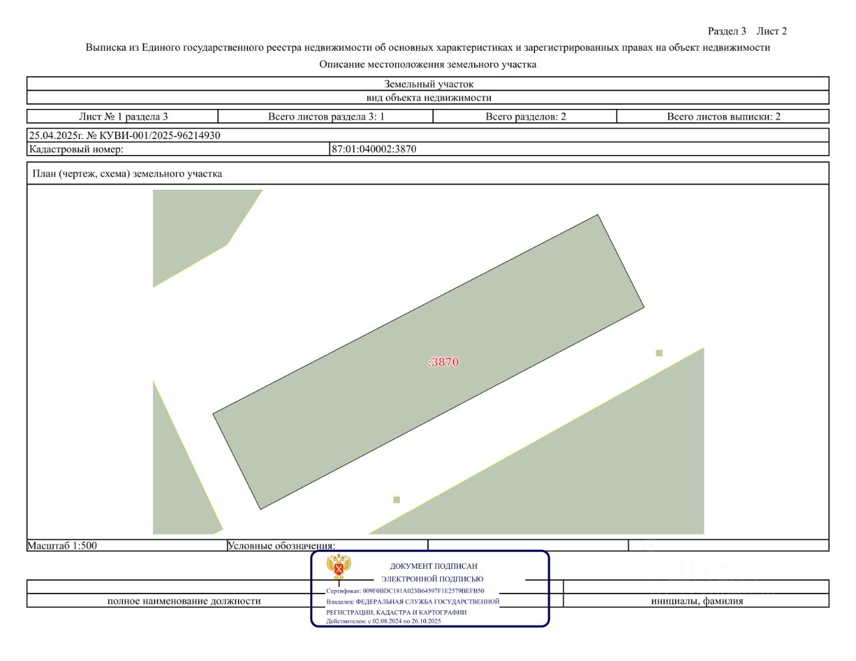This screenshot has height=661, width=856.
Task: Click the 'Сертификат:' certificate number line
Action: [x=405, y=591]
